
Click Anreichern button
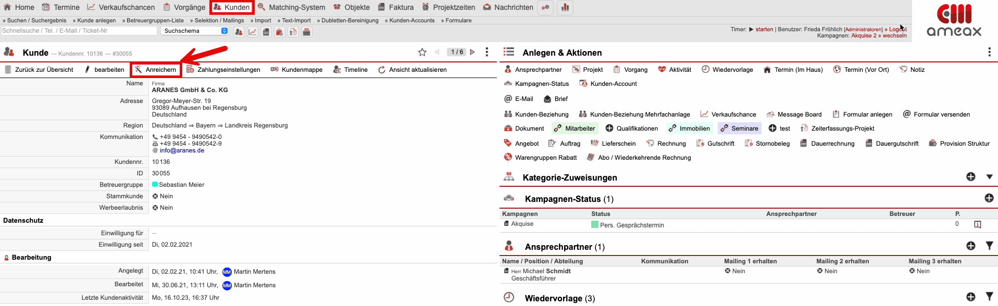[x=156, y=70]
